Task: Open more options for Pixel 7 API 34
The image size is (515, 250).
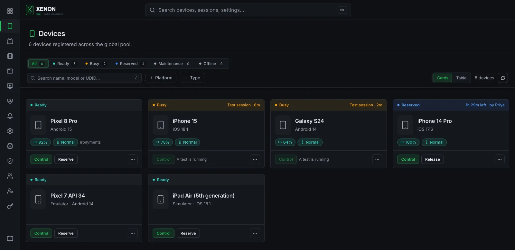Action: (133, 233)
